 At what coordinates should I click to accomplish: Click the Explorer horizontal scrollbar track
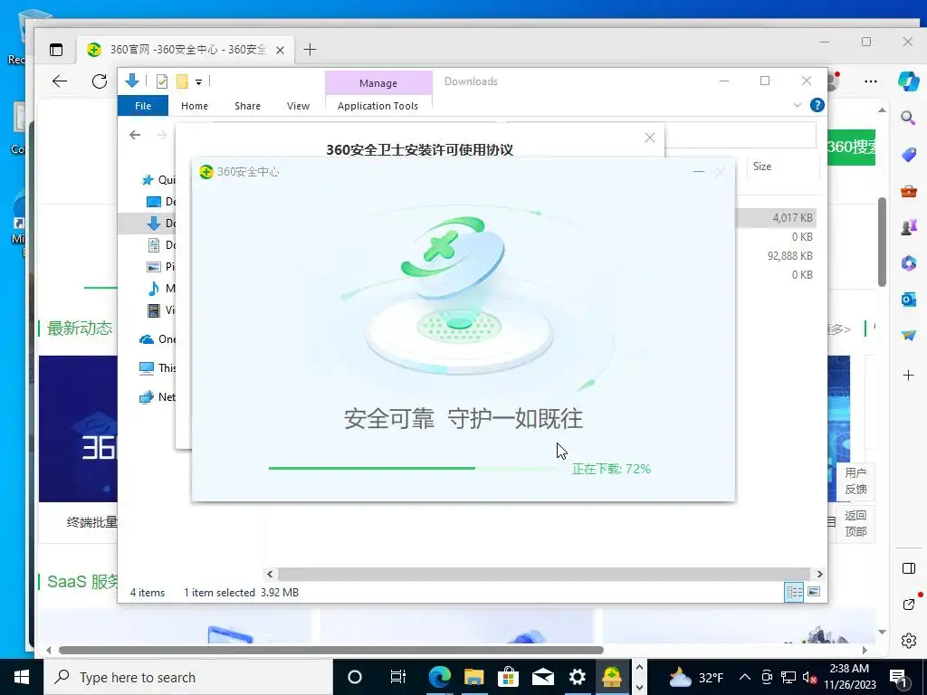coord(543,574)
